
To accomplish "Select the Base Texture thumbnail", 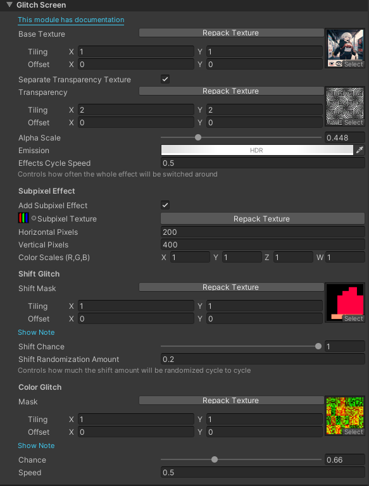I will coord(345,48).
